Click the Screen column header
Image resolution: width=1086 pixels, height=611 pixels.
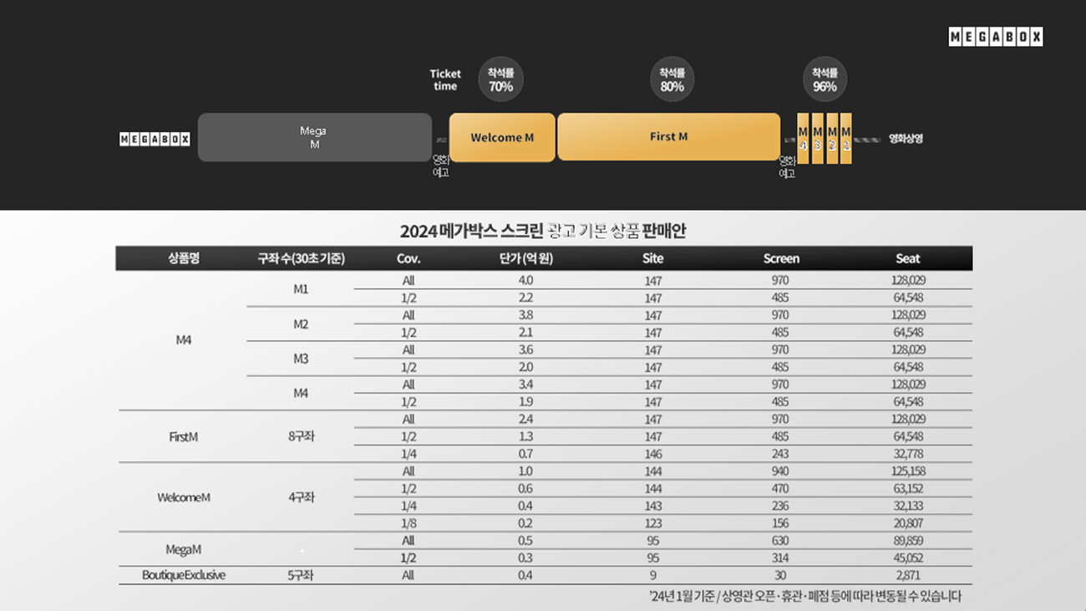[781, 258]
